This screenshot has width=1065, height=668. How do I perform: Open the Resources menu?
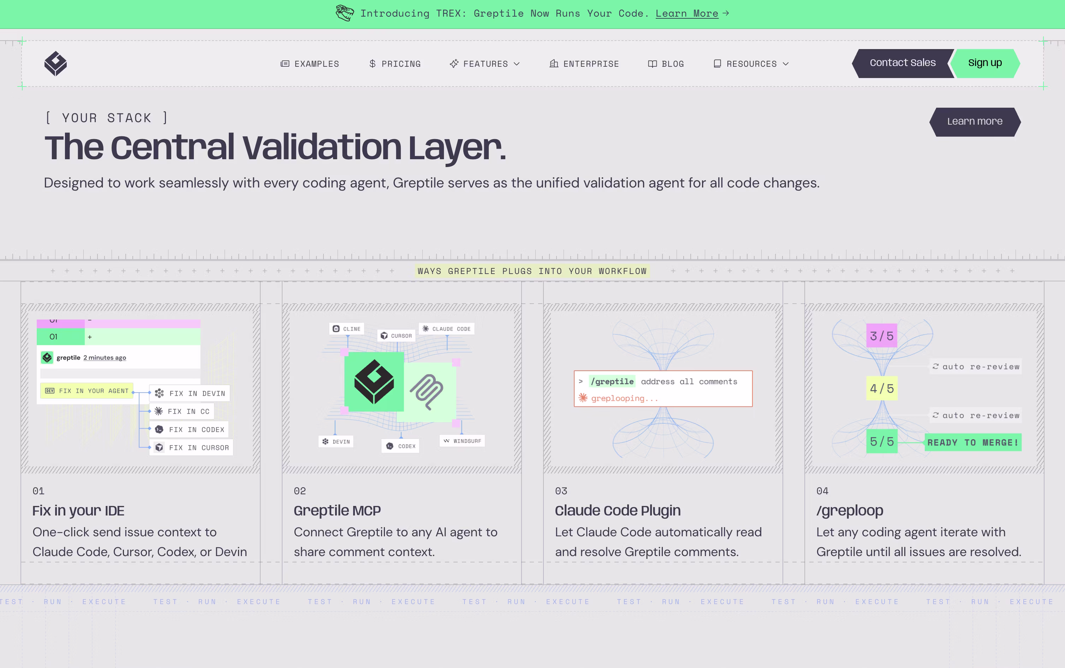pyautogui.click(x=751, y=64)
